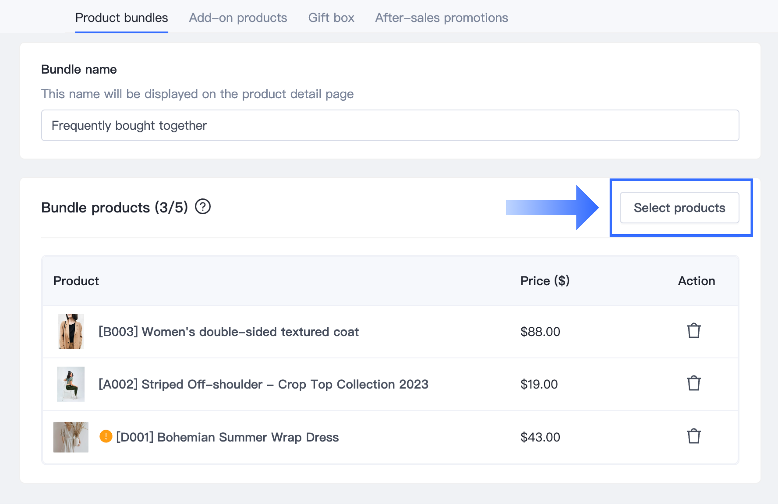Select the Product bundles tab

[121, 18]
